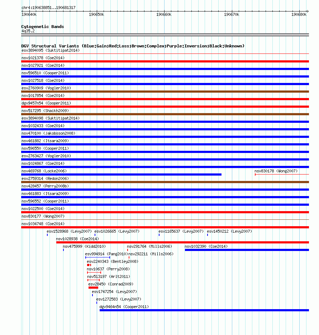Viewport: 319px width, 335px height.
Task: Open nsv1022500 (Coe2014) label
Action: coord(43,209)
